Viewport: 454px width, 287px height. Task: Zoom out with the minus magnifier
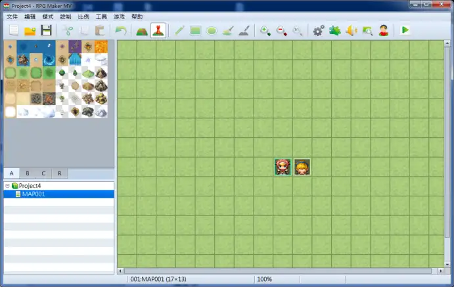tap(281, 30)
